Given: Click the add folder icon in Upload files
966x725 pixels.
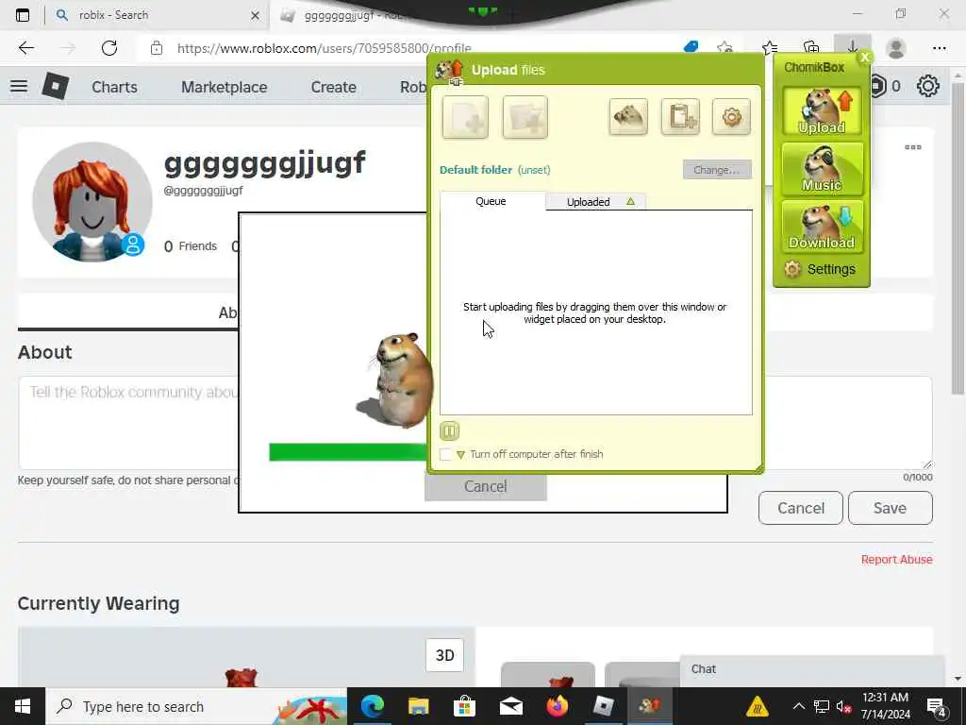Looking at the screenshot, I should coord(525,116).
